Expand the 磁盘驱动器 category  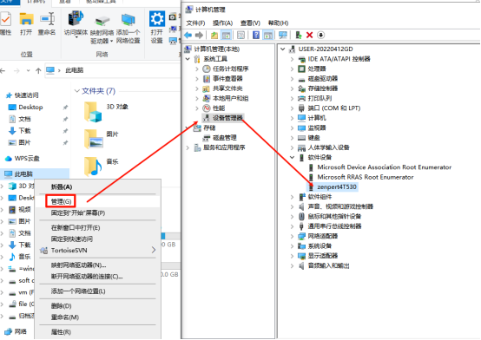point(292,78)
